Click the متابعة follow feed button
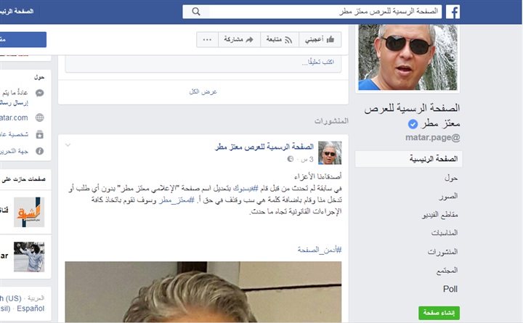This screenshot has width=523, height=323. pyautogui.click(x=279, y=40)
